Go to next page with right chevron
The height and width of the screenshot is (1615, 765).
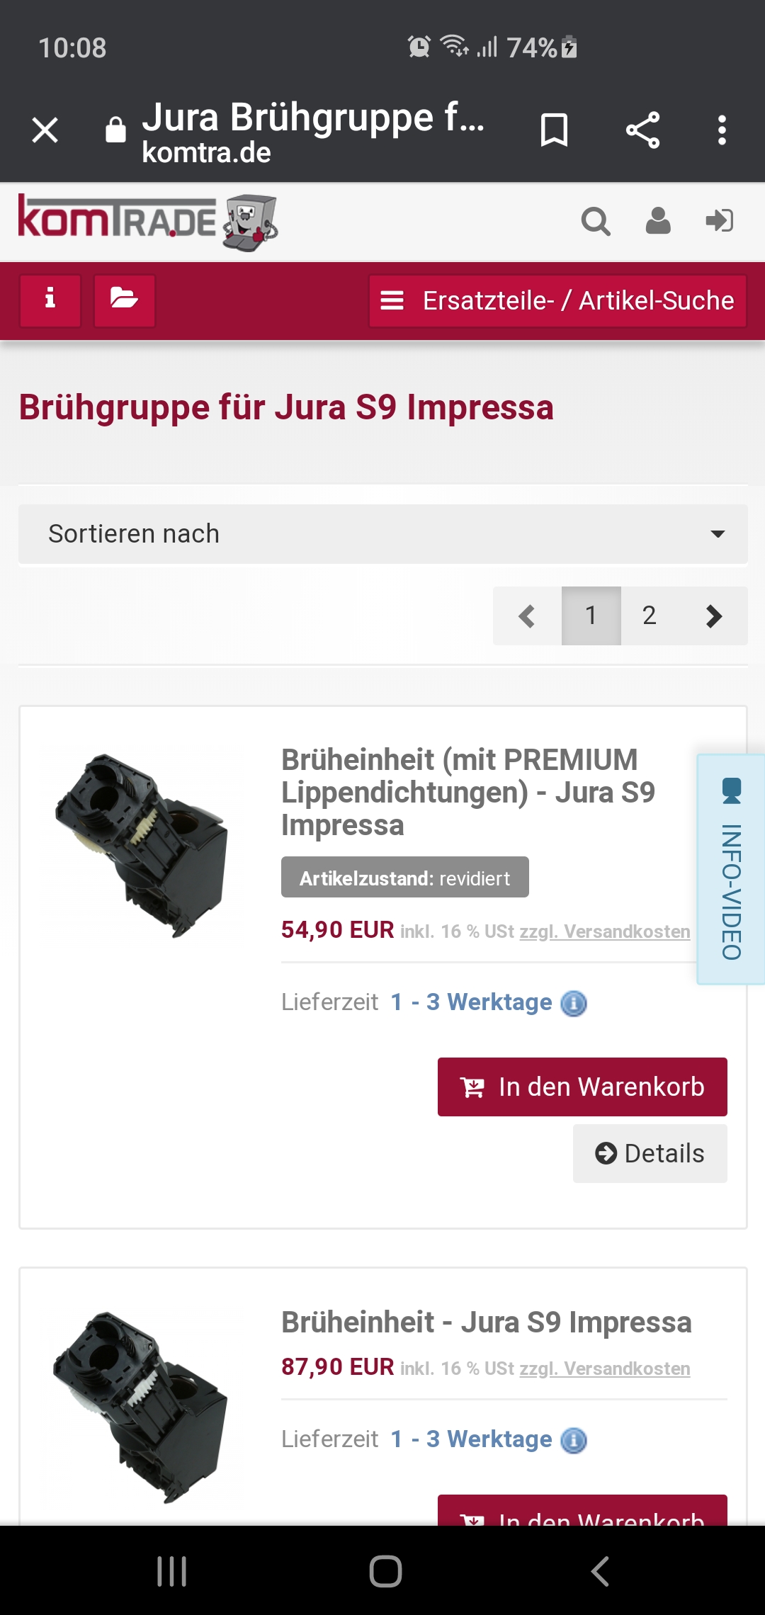715,616
